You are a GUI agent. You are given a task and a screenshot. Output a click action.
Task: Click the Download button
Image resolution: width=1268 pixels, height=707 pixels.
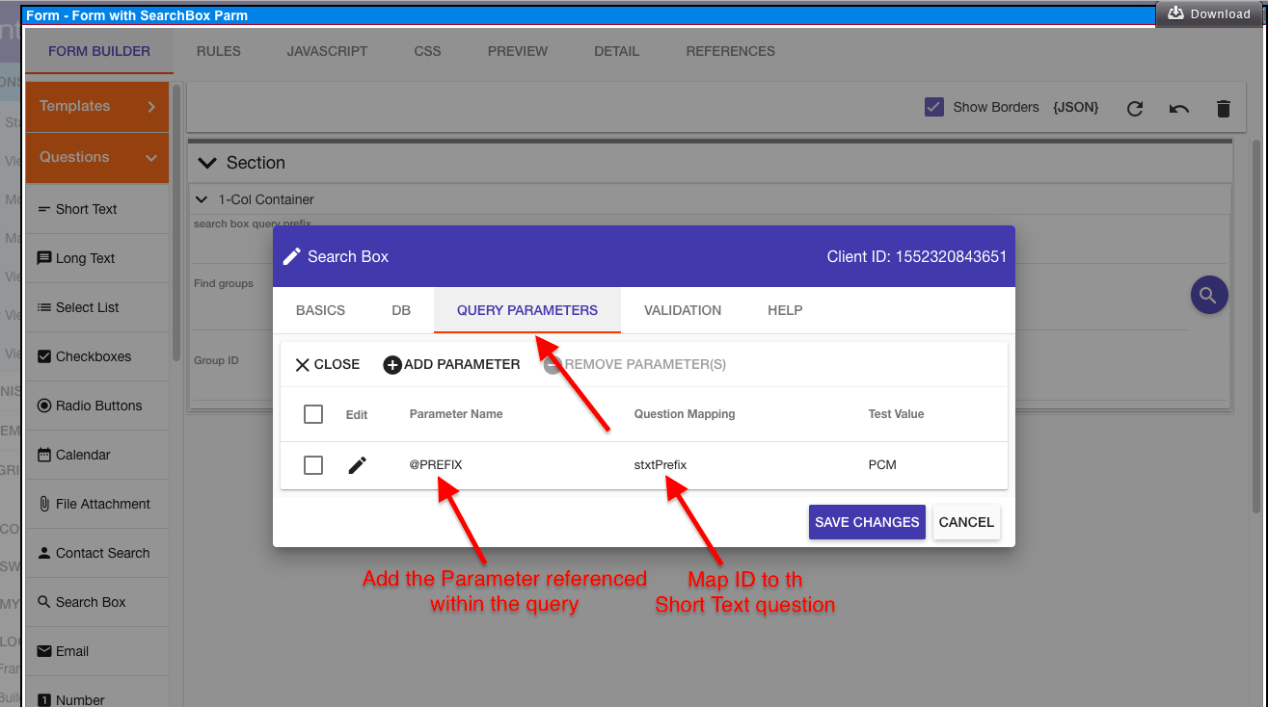pos(1209,13)
